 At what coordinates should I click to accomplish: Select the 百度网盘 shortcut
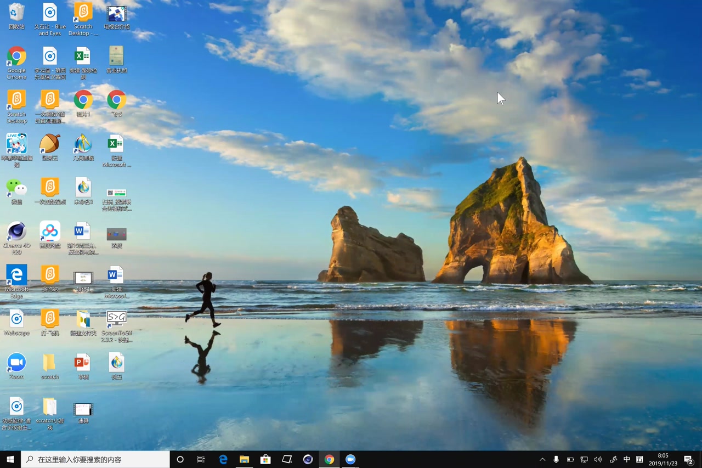pyautogui.click(x=50, y=235)
